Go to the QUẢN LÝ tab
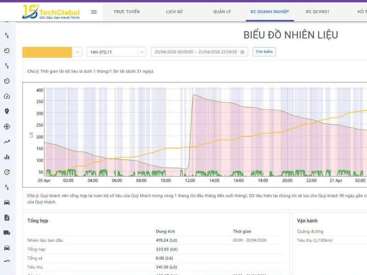367x275 pixels. 222,12
